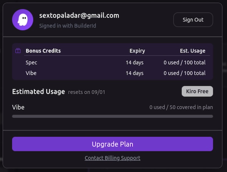Select the sextopaladar@gmail.com account email
Screen dimensions: 227x172
79,16
